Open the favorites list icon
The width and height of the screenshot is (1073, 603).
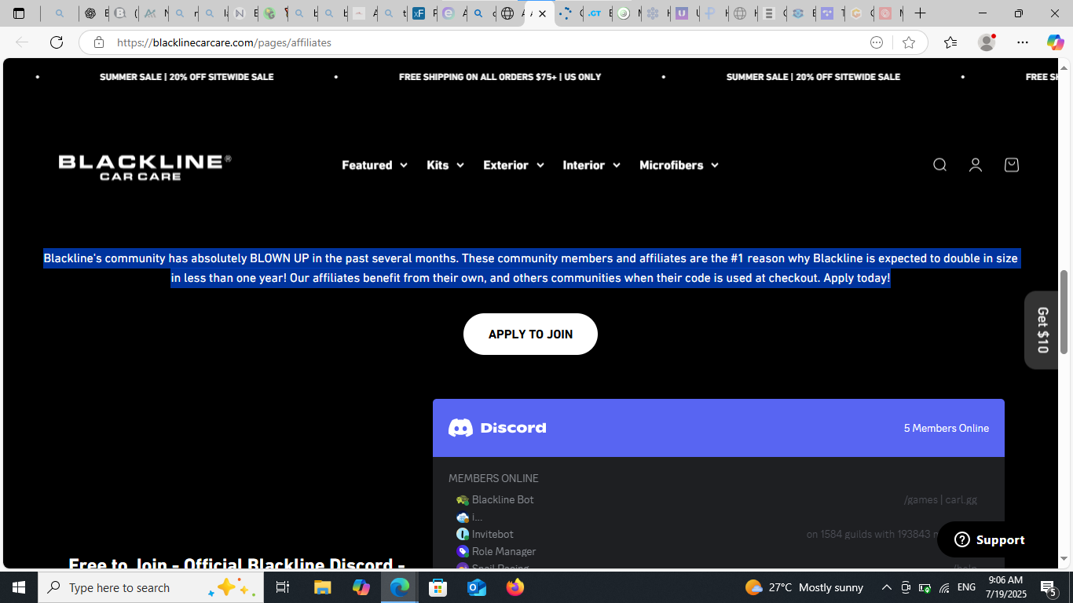point(950,42)
